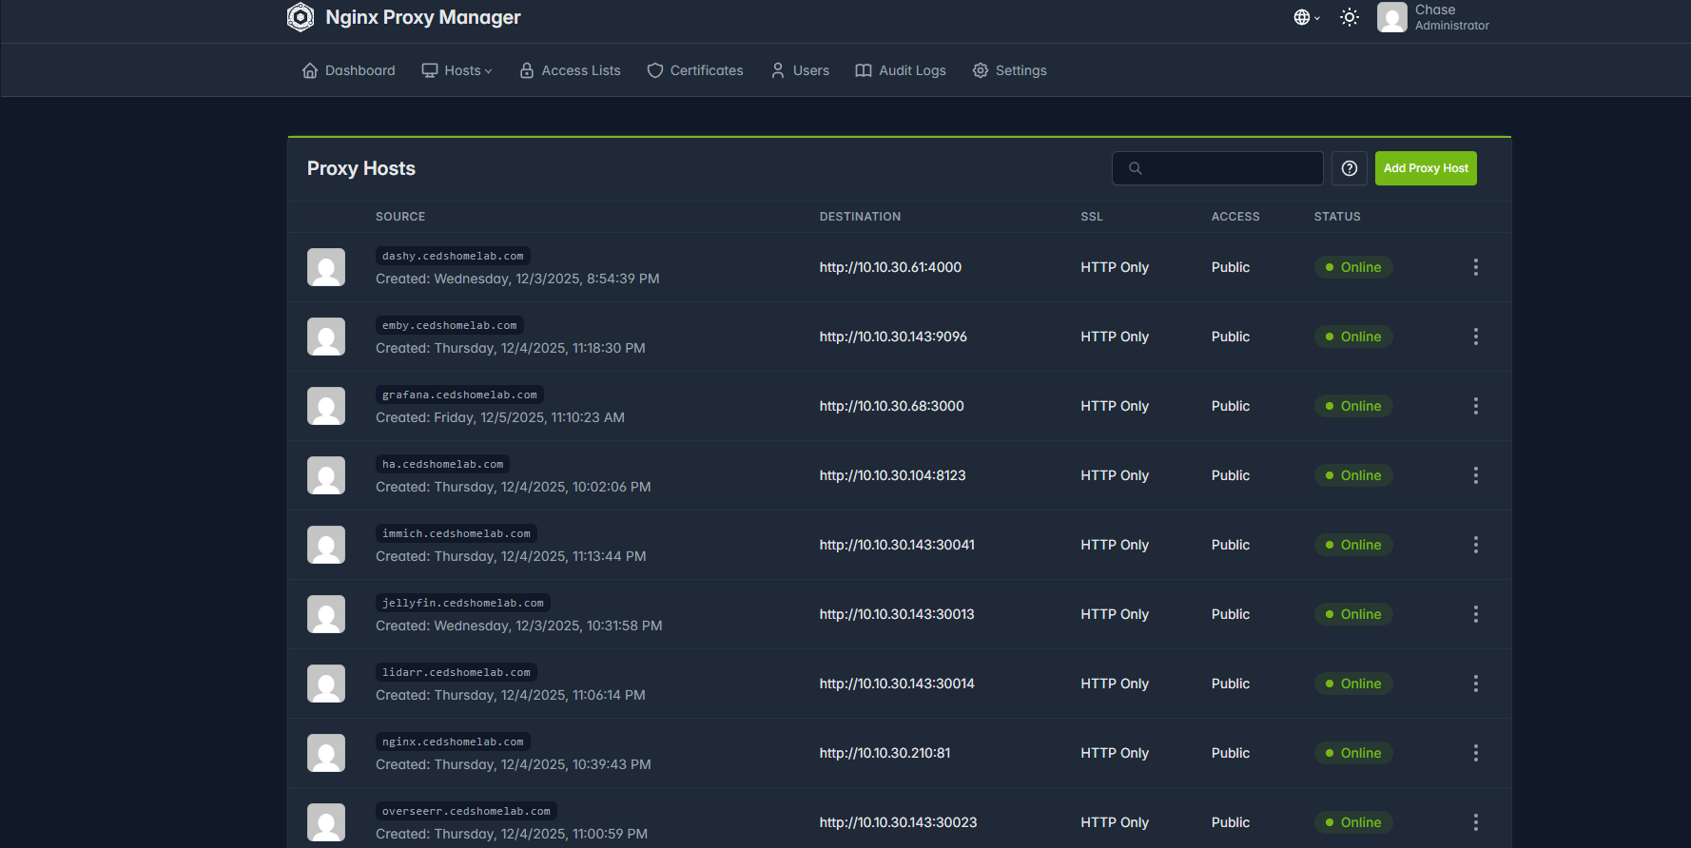Click avatar of nginx.cedshomelab.com row

click(326, 753)
